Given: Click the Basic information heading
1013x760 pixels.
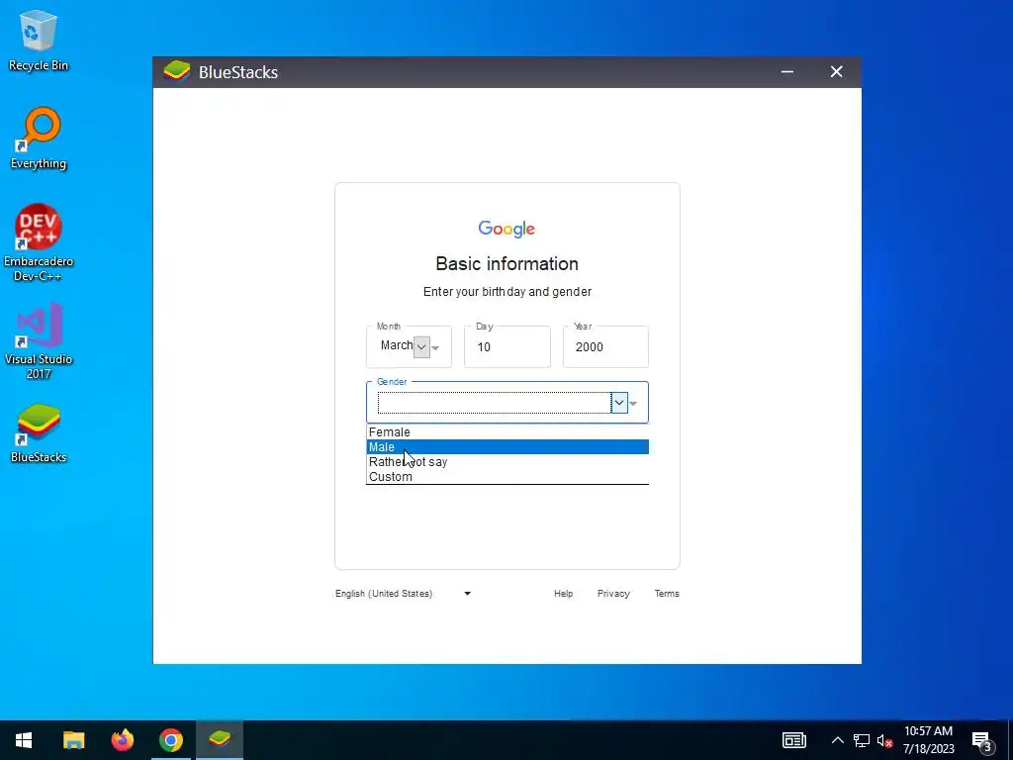Looking at the screenshot, I should (x=507, y=263).
